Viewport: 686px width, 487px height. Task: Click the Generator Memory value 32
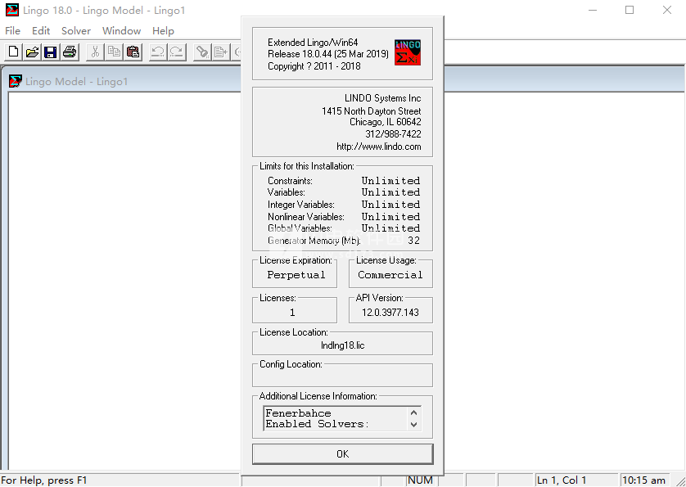(x=413, y=240)
